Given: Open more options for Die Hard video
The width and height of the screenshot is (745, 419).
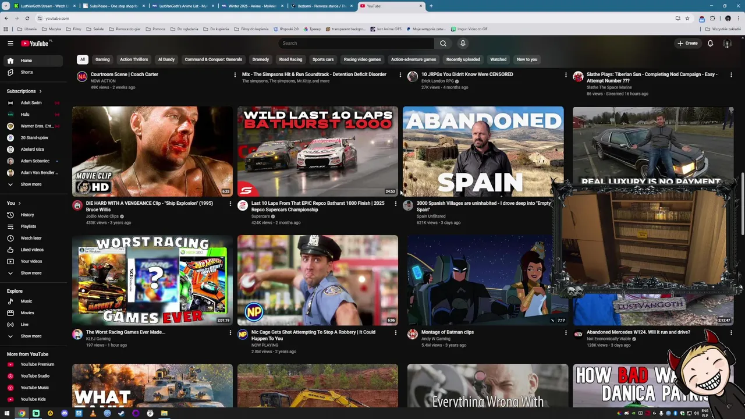Looking at the screenshot, I should click(230, 204).
